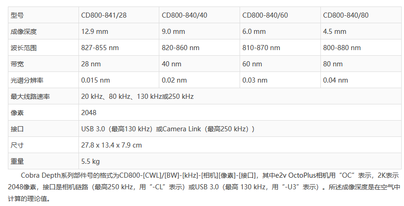Click the CD800-841/28 model header cell
This screenshot has width=404, height=206.
tap(103, 15)
